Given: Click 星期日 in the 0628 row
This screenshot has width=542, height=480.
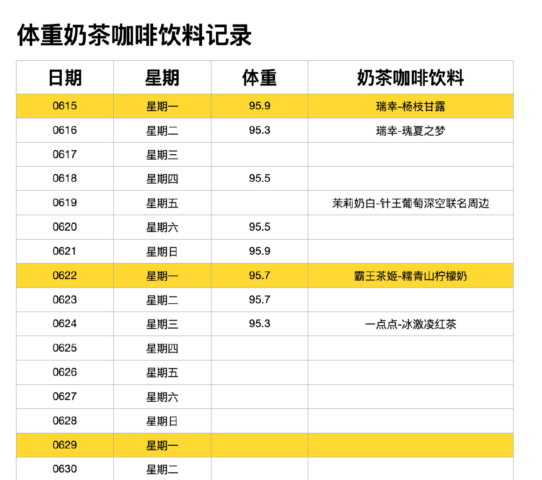Looking at the screenshot, I should (162, 421).
